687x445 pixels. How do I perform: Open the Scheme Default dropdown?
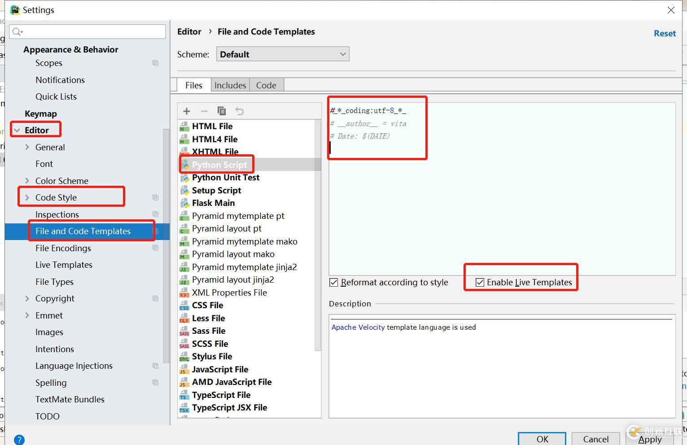coord(283,54)
